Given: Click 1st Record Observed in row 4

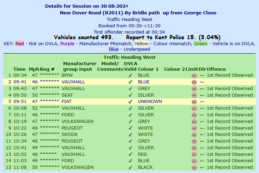Looking at the screenshot, I should coord(230,95).
